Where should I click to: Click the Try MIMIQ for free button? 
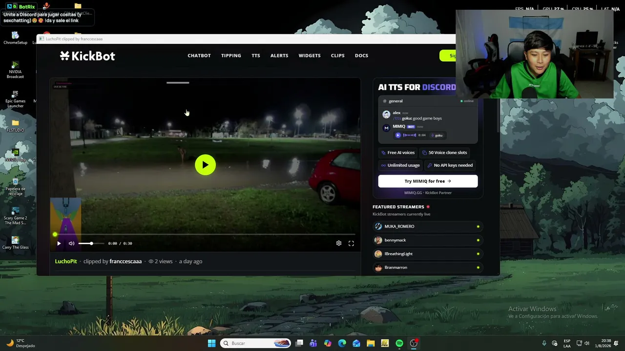(428, 181)
